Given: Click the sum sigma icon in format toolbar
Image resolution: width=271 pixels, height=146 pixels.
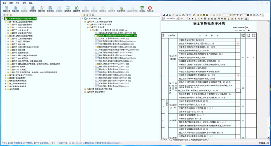Looking at the screenshot, I should point(235,19).
